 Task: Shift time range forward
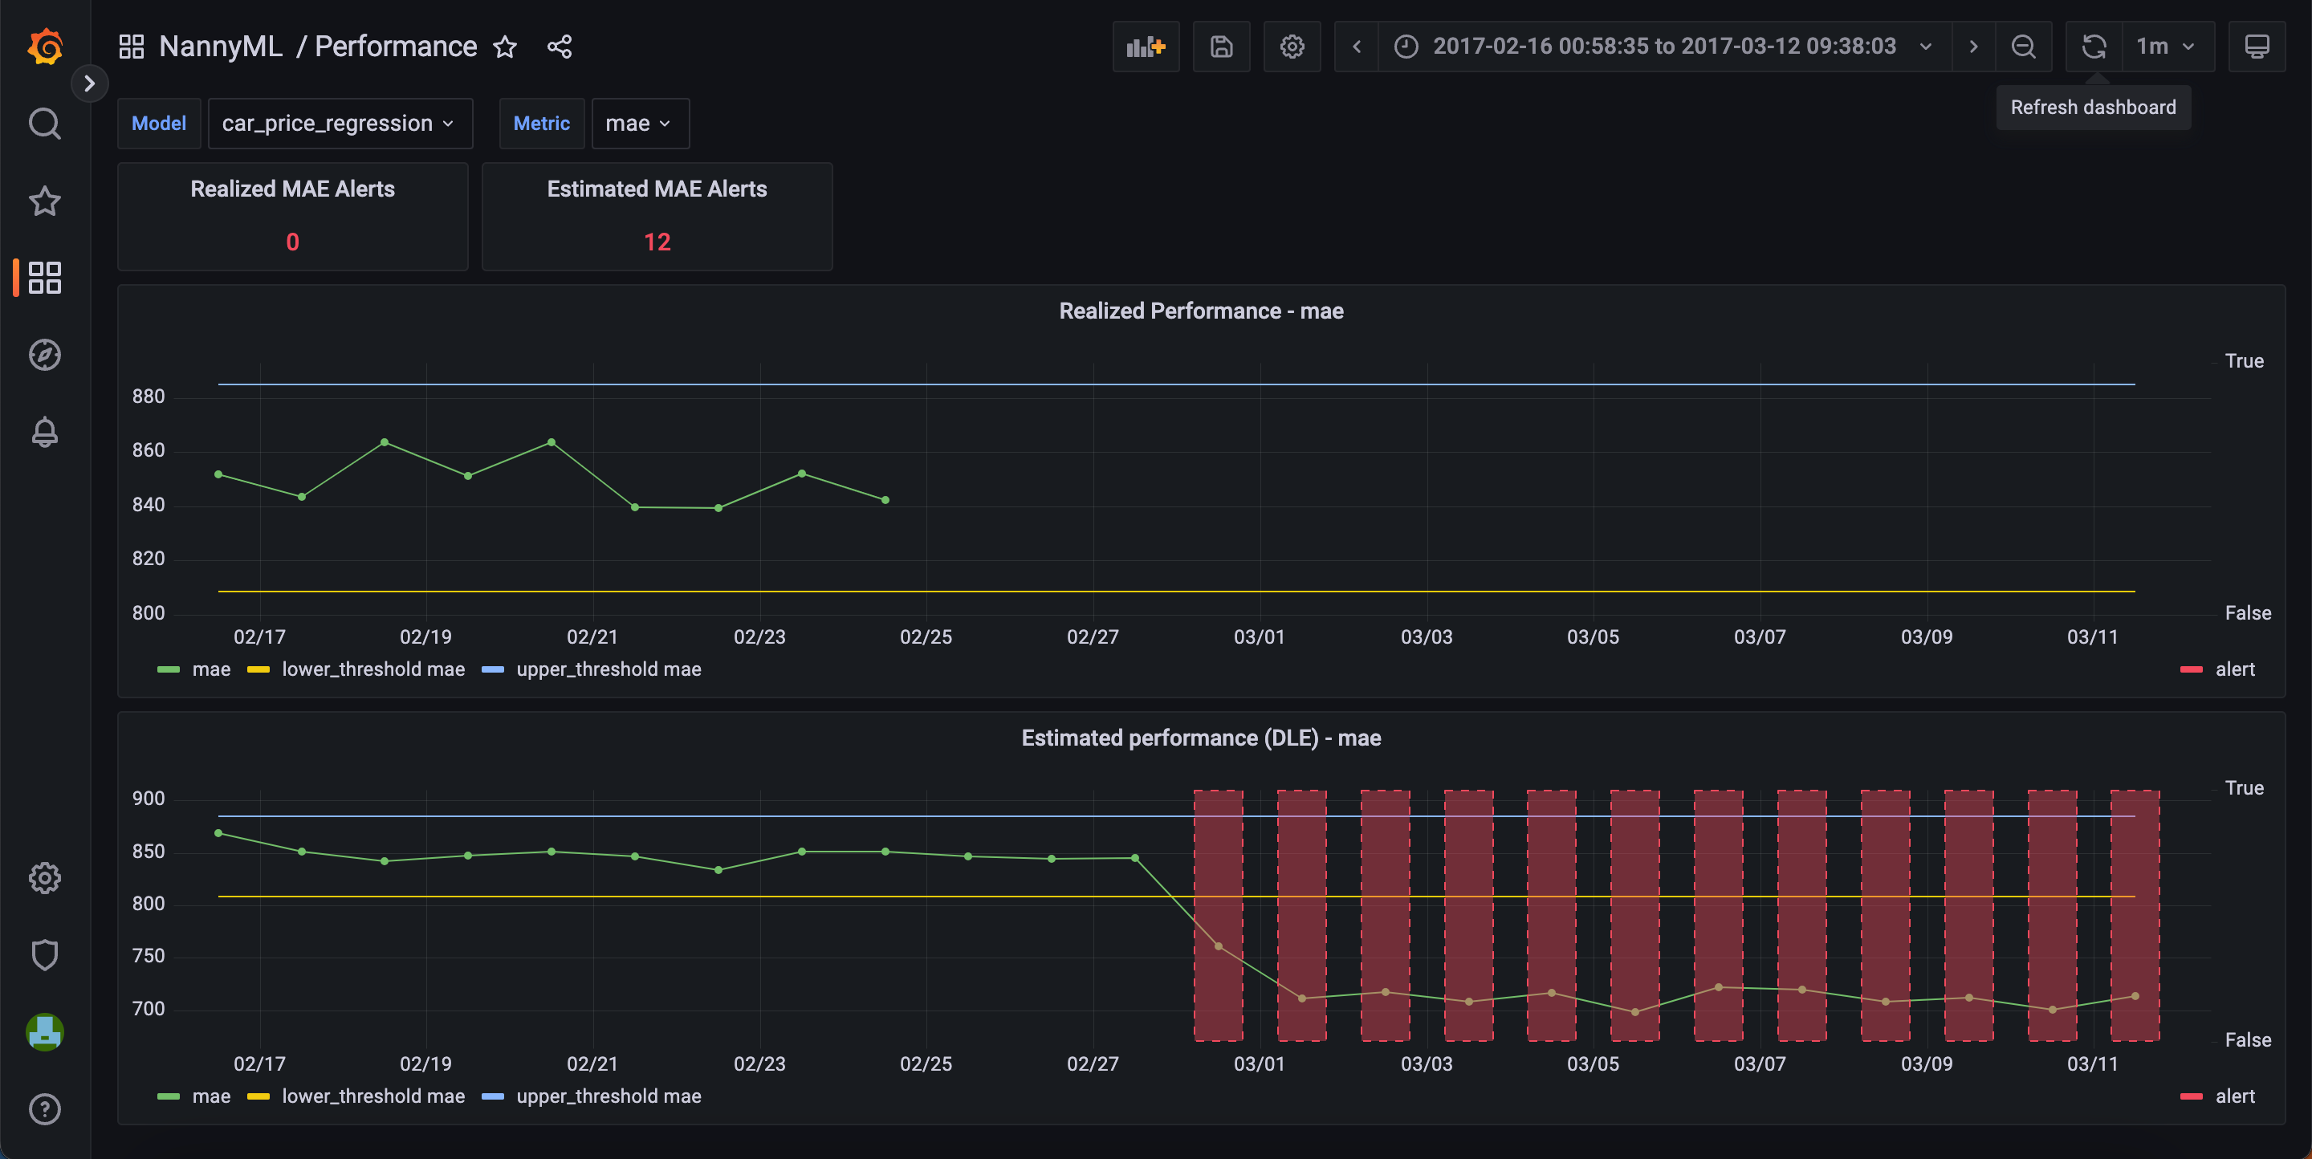point(1974,47)
